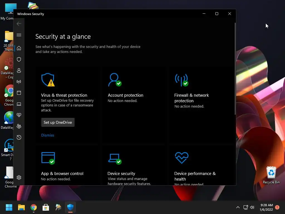Open Firewall & network antenna icon in sidebar

[19, 82]
